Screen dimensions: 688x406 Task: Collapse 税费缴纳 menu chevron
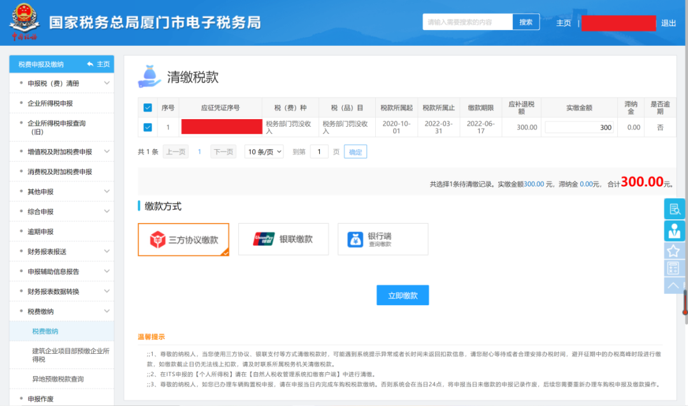(x=106, y=311)
